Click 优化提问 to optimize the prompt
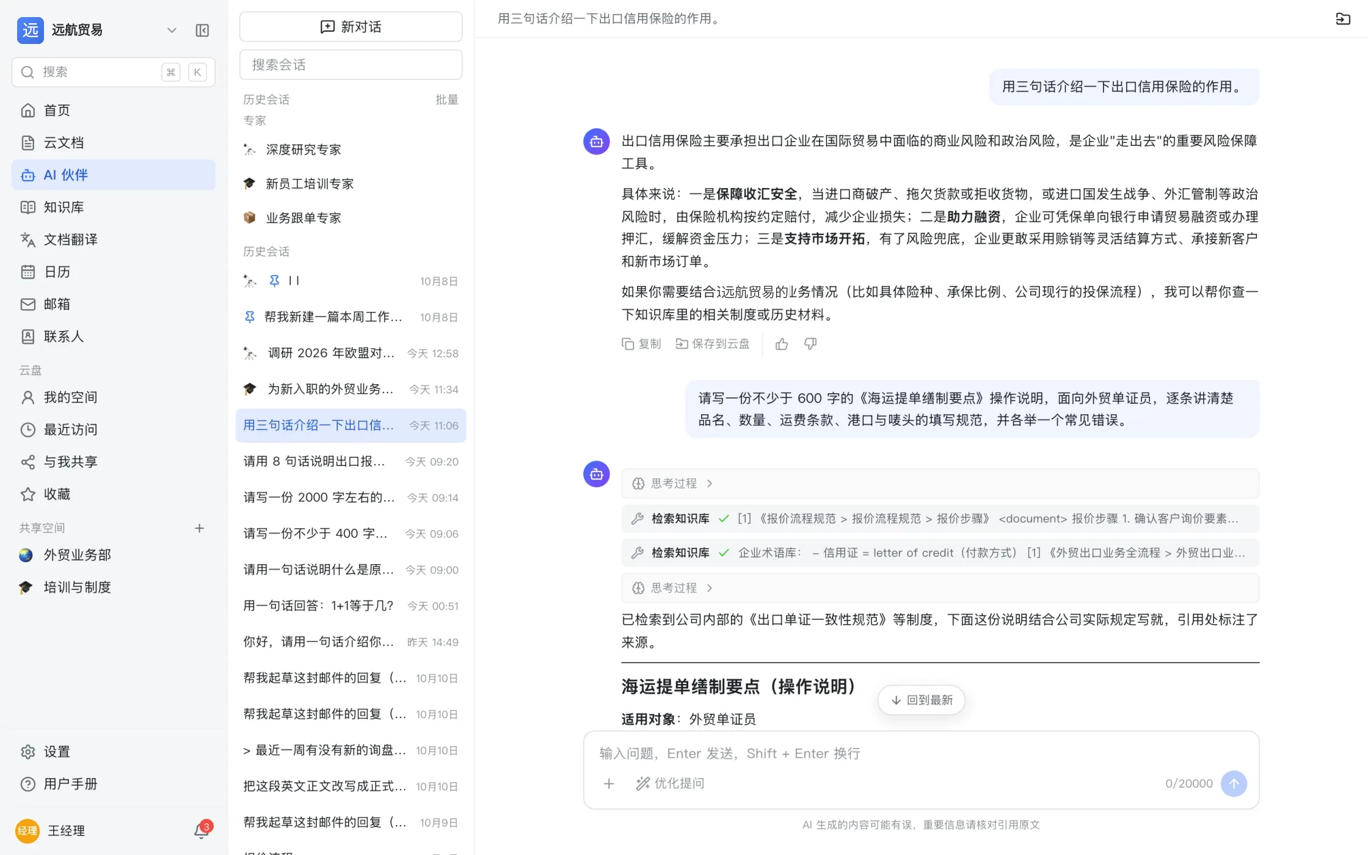The height and width of the screenshot is (855, 1368). coord(670,784)
